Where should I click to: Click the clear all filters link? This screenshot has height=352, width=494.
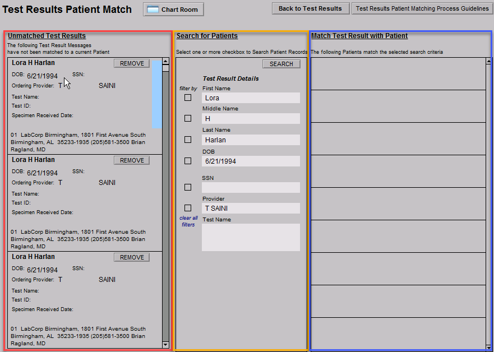click(188, 221)
